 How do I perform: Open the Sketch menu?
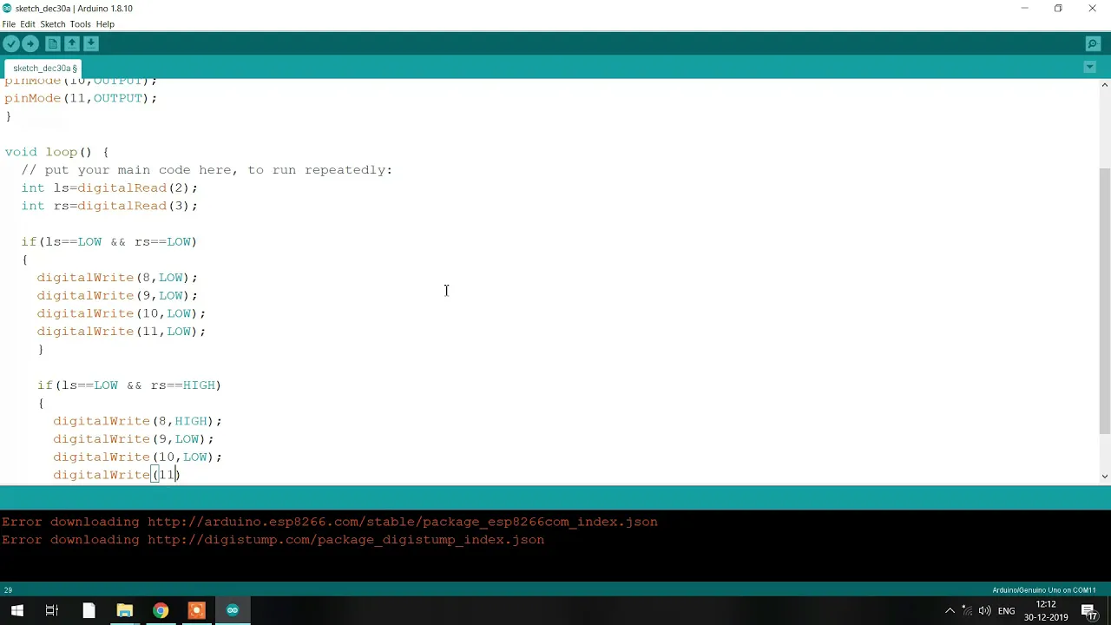(x=53, y=24)
